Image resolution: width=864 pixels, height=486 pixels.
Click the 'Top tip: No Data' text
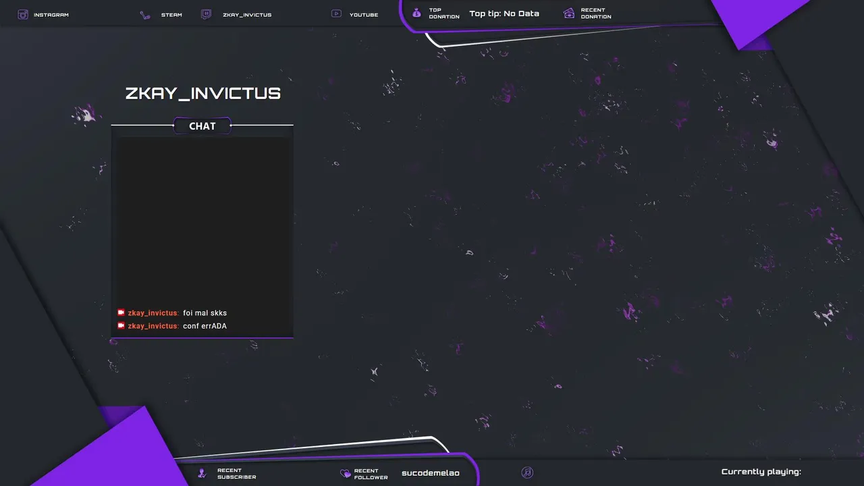[504, 13]
